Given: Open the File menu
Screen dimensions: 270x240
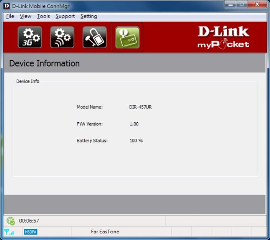Looking at the screenshot, I should coord(10,16).
